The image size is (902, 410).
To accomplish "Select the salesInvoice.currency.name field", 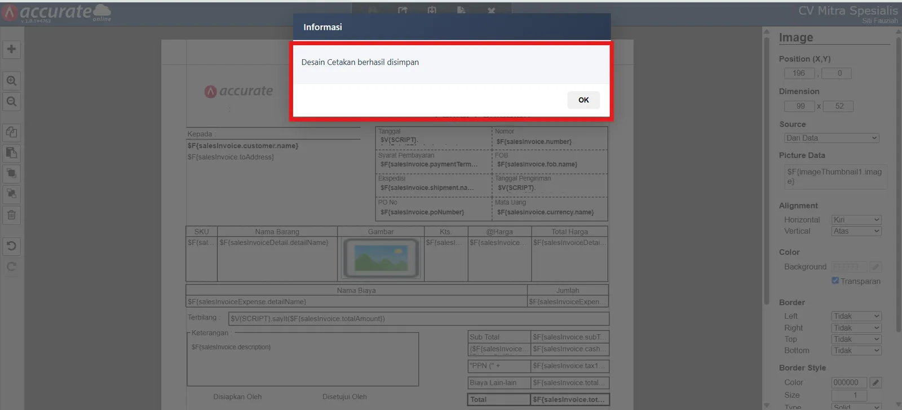I will [x=545, y=212].
